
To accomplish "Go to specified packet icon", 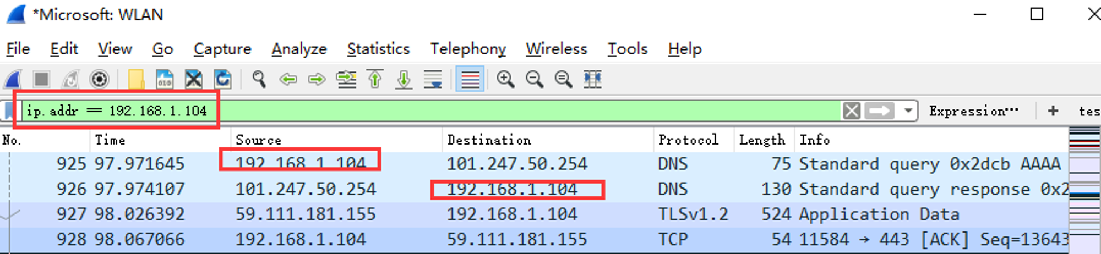I will click(x=346, y=80).
